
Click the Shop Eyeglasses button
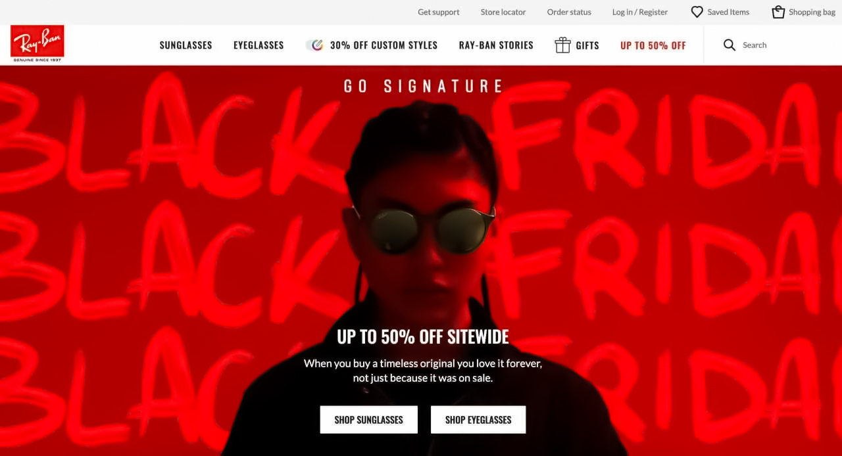[x=478, y=420]
